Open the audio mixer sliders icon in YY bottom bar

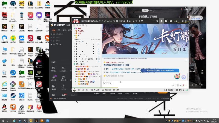87,90
